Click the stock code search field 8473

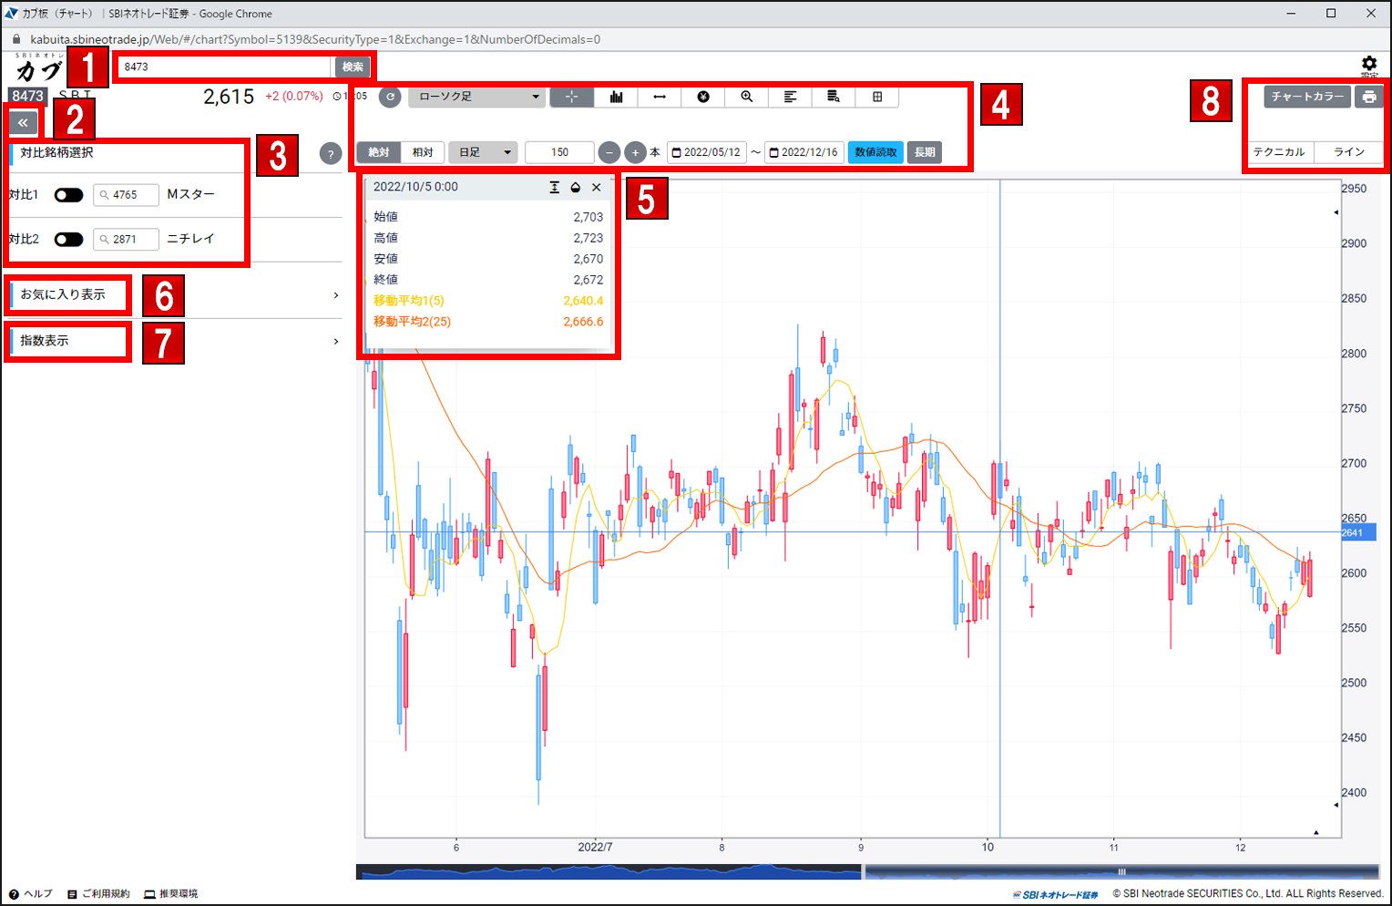(224, 67)
